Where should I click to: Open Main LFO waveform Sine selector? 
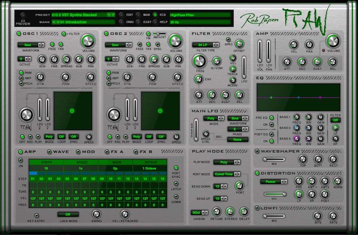[x=238, y=118]
